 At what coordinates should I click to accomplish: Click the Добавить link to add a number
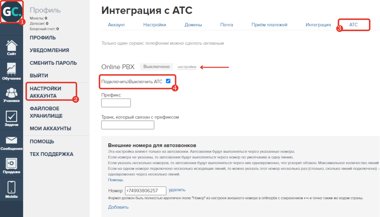pos(118,207)
